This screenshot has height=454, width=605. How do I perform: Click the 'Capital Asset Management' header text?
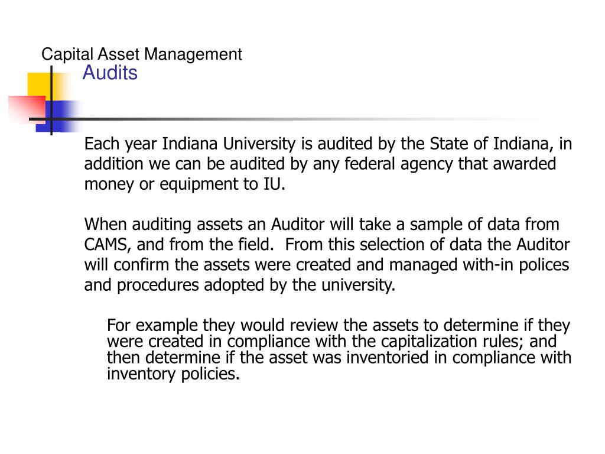(142, 54)
